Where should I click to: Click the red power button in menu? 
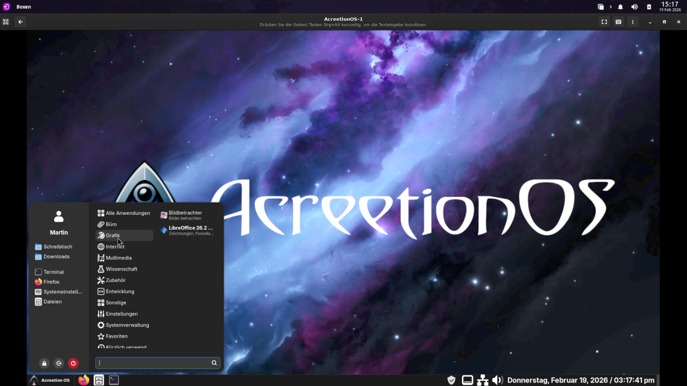click(x=73, y=363)
